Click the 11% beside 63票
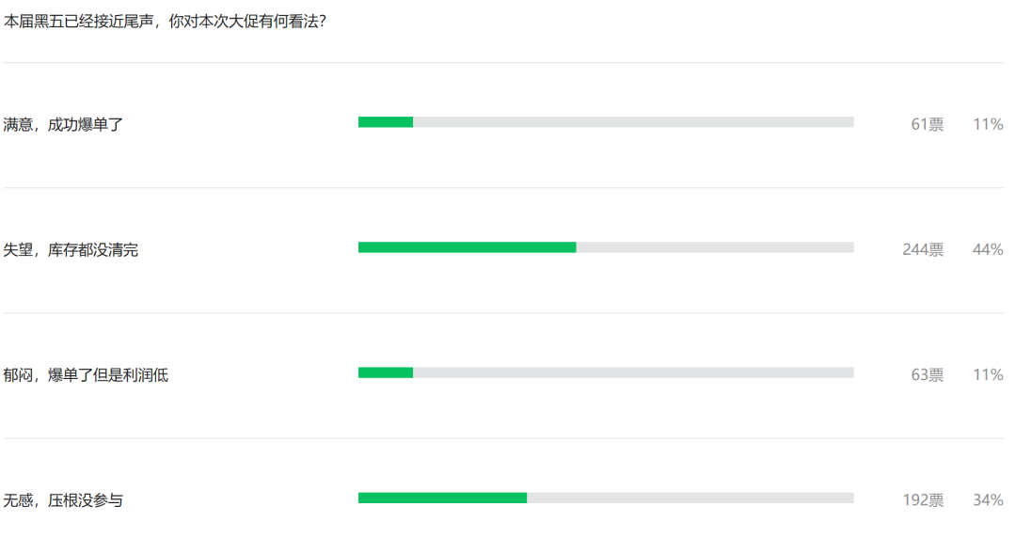1016x538 pixels. point(988,374)
